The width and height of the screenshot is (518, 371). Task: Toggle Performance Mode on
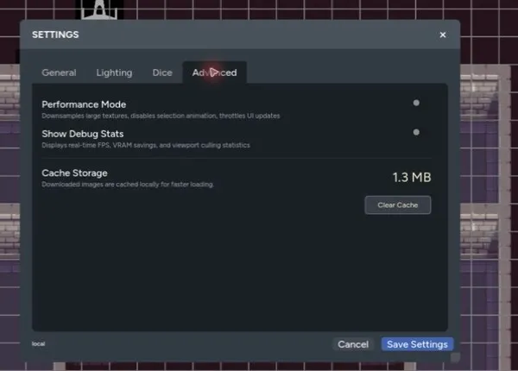[x=416, y=103]
